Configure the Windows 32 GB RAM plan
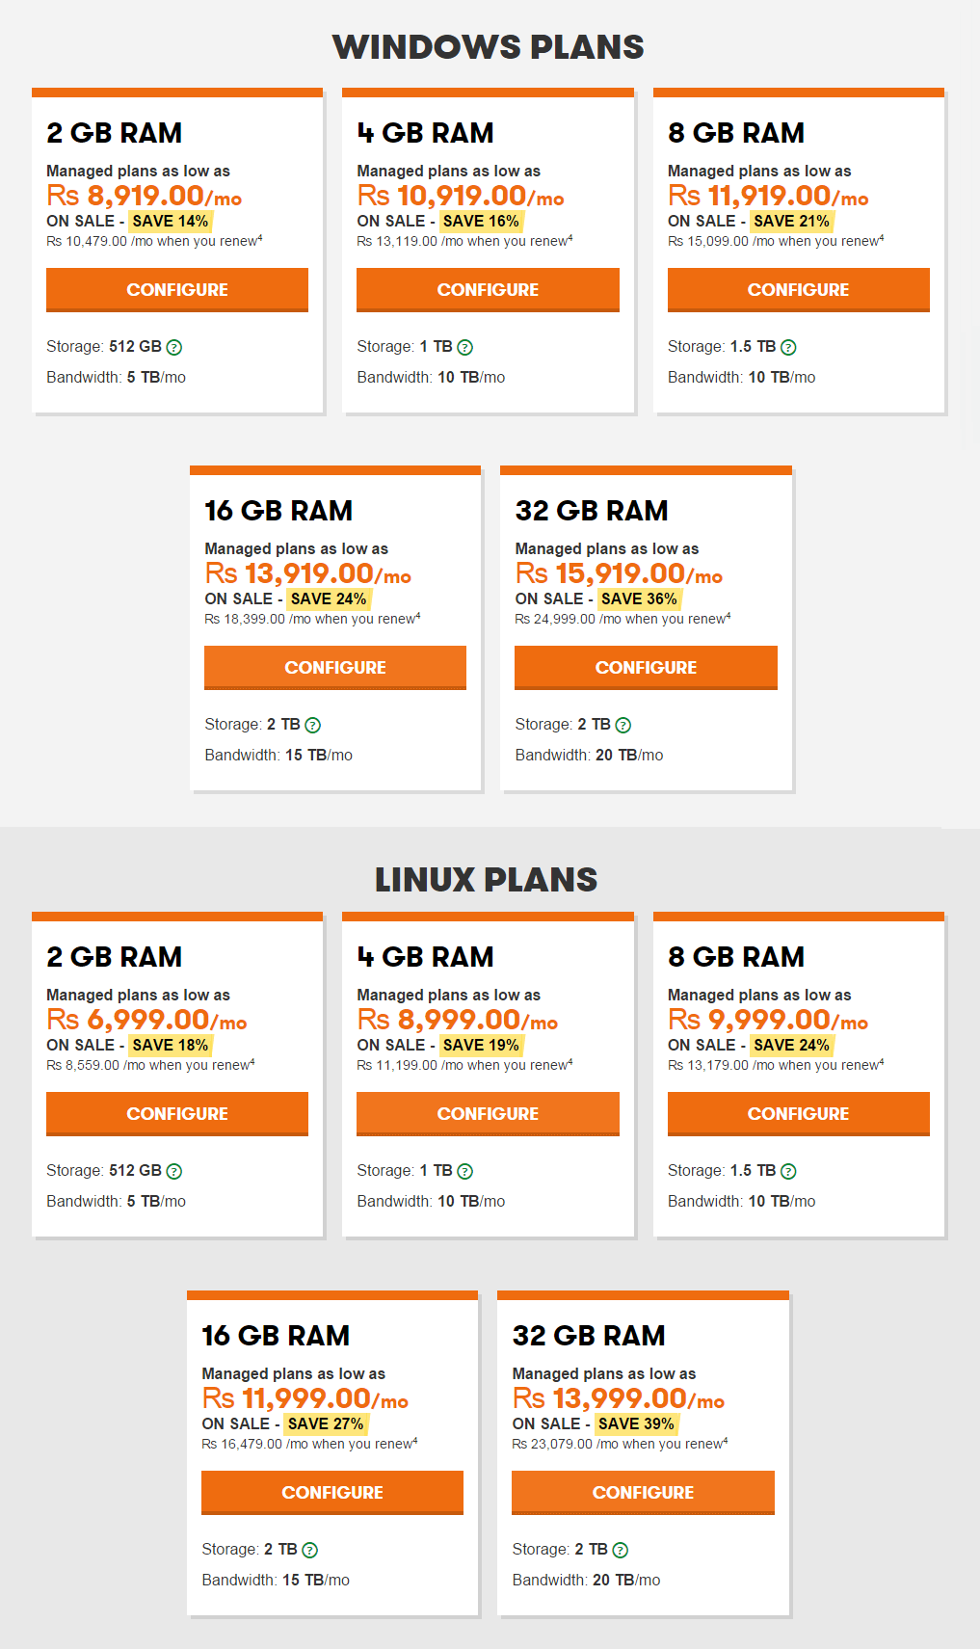This screenshot has height=1649, width=980. point(644,667)
